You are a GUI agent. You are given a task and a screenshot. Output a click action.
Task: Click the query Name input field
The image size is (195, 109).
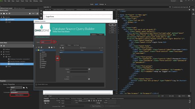click(x=16, y=87)
